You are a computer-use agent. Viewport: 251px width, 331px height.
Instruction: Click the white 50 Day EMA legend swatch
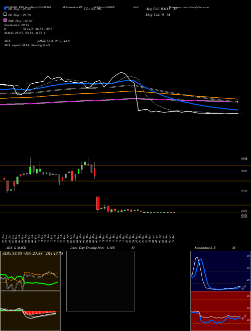click(5, 14)
